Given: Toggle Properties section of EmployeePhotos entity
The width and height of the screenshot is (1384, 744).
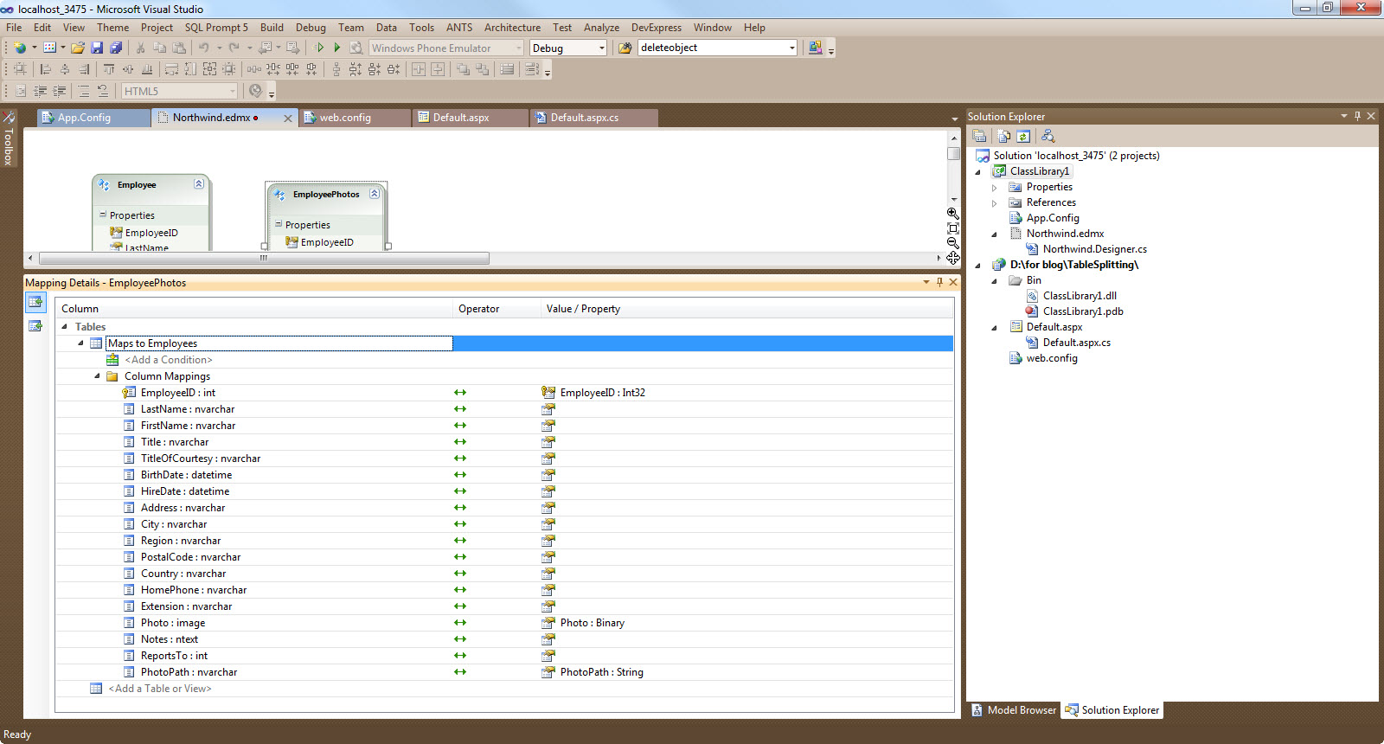Looking at the screenshot, I should 279,224.
